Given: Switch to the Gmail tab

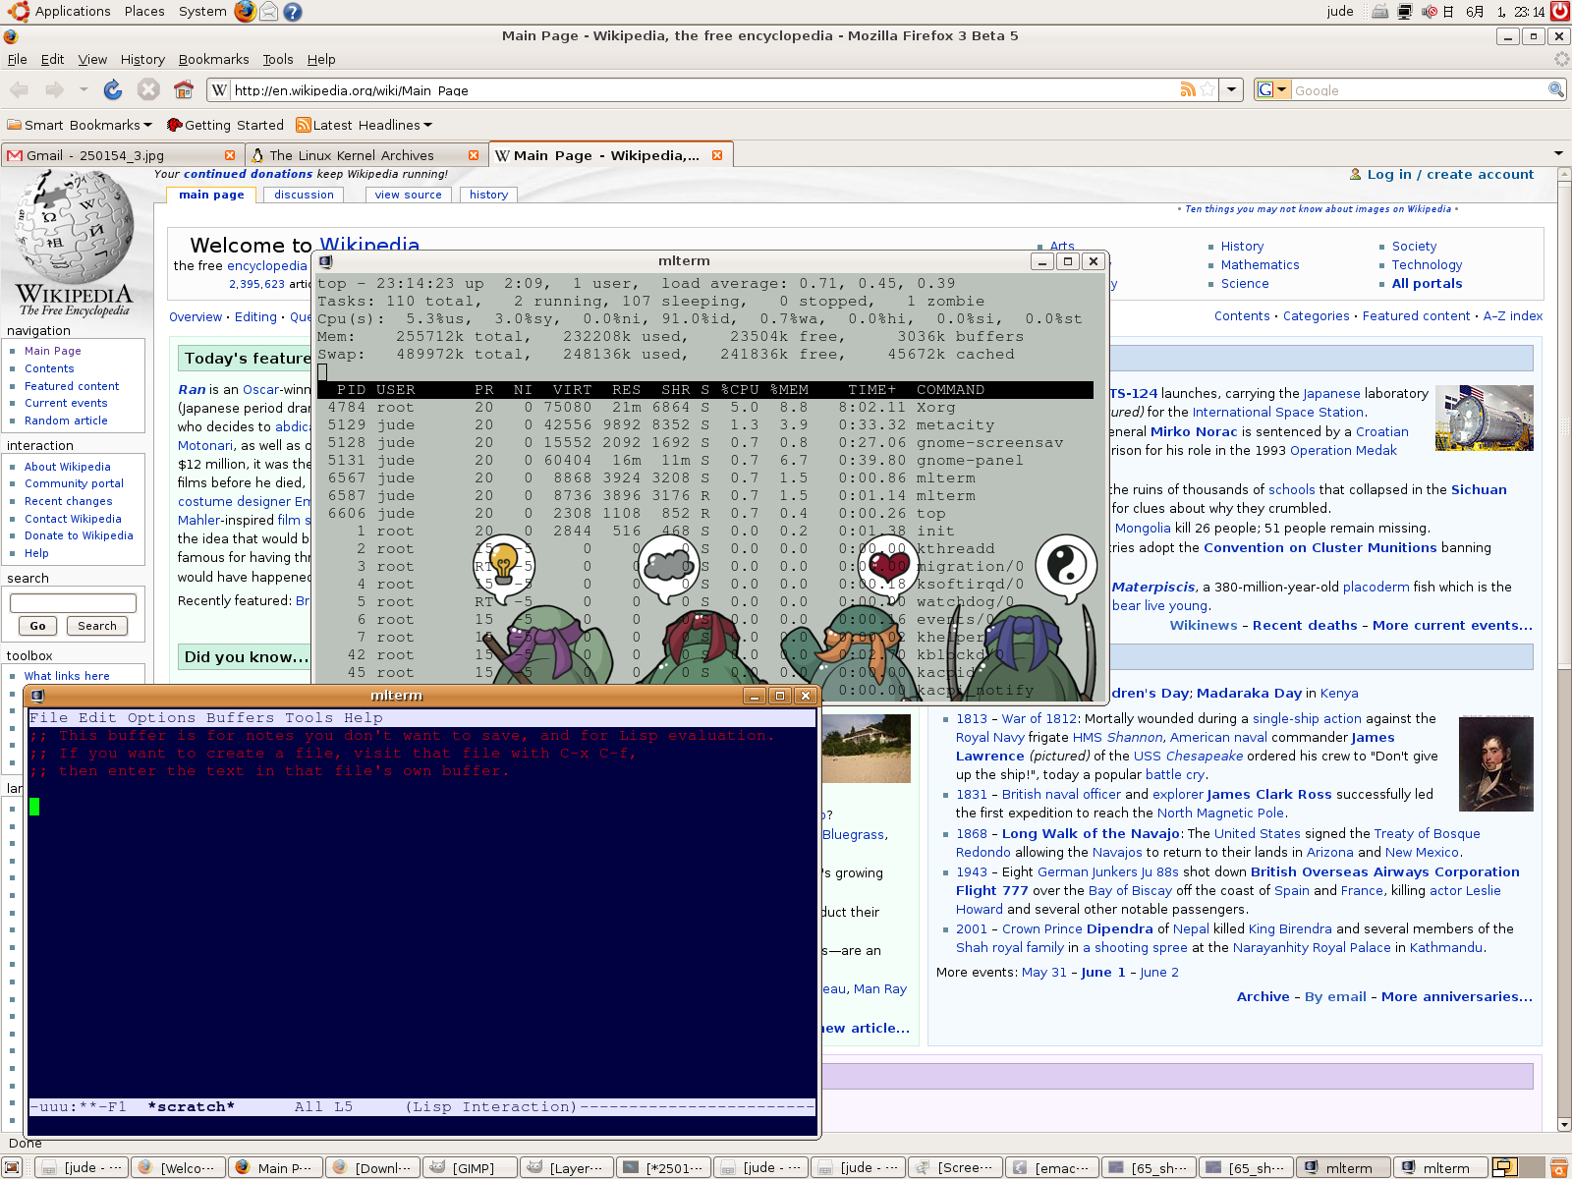Looking at the screenshot, I should coord(122,155).
